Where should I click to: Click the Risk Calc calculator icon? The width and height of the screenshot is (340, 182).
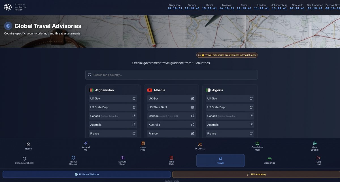pyautogui.click(x=171, y=158)
